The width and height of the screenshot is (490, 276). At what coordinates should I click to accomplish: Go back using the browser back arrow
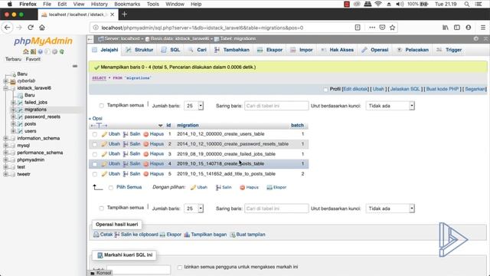[x=7, y=28]
